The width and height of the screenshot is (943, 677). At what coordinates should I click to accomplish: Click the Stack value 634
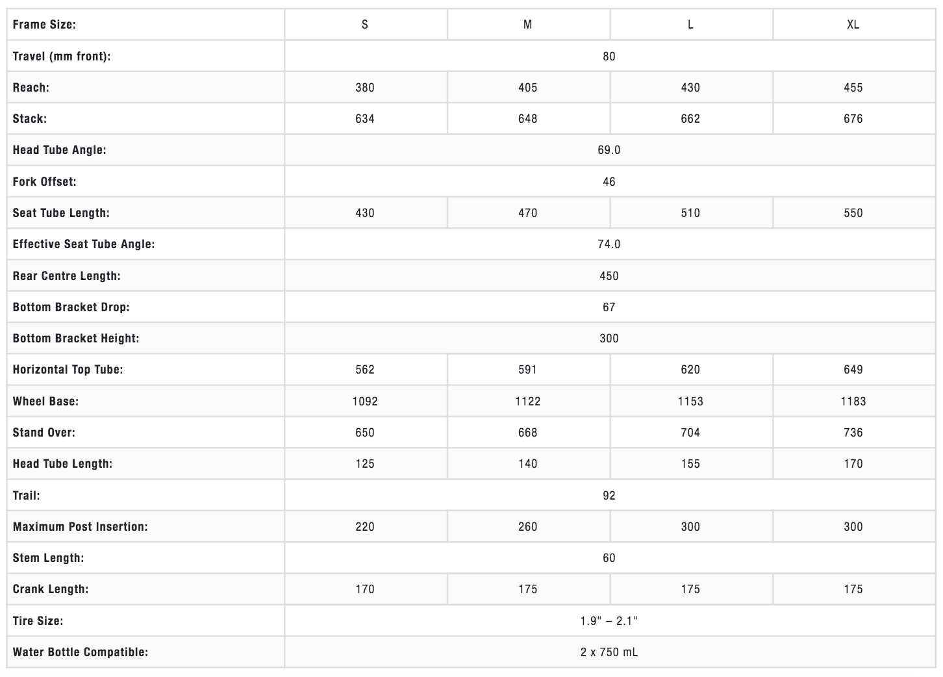pyautogui.click(x=365, y=119)
